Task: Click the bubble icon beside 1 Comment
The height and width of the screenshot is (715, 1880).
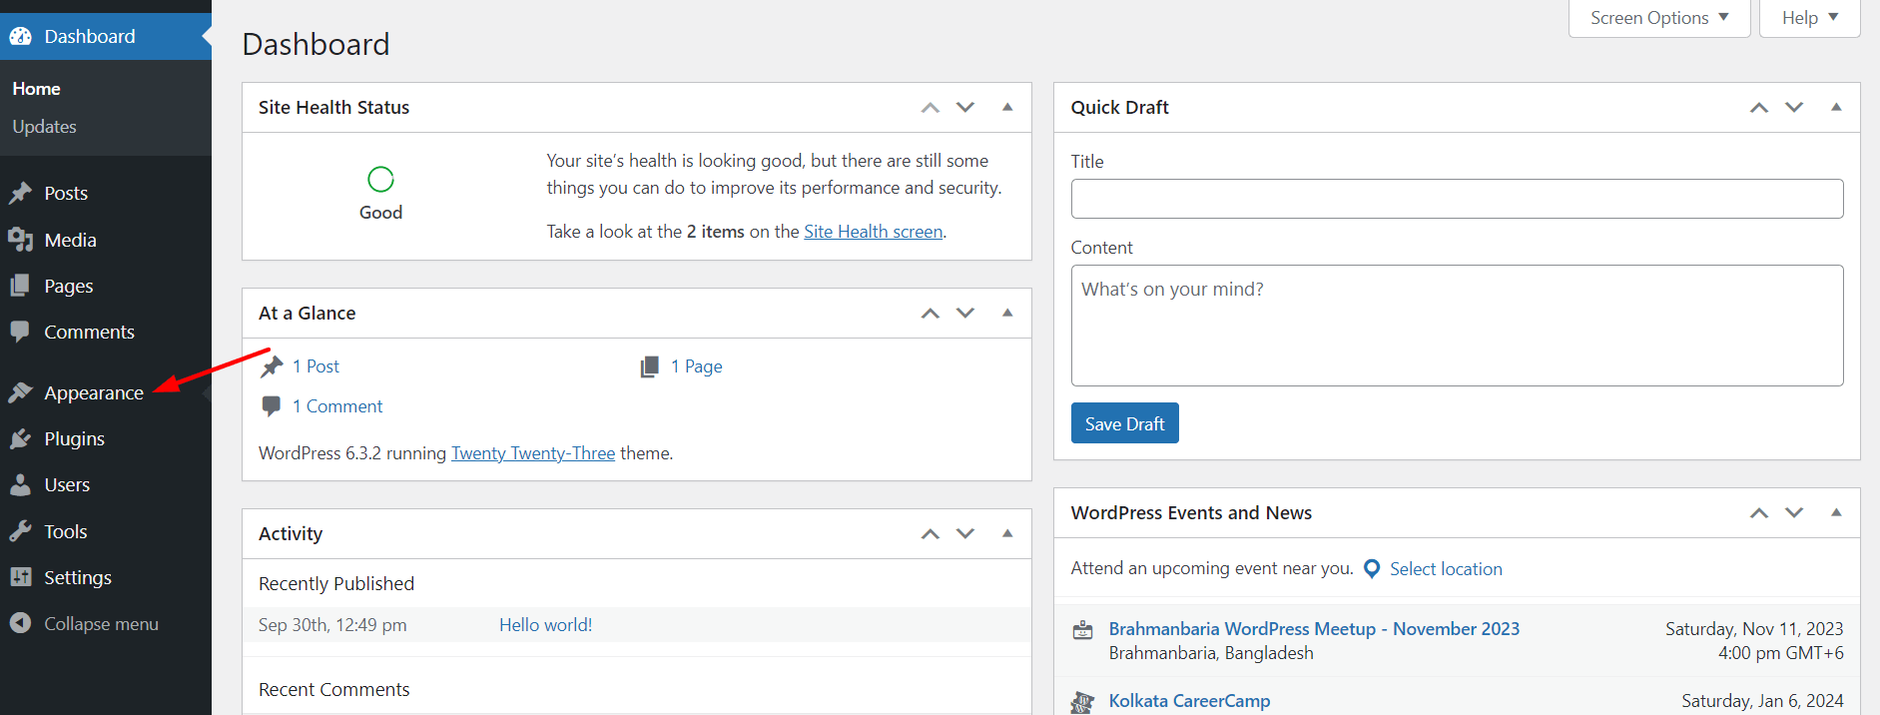Action: coord(271,406)
